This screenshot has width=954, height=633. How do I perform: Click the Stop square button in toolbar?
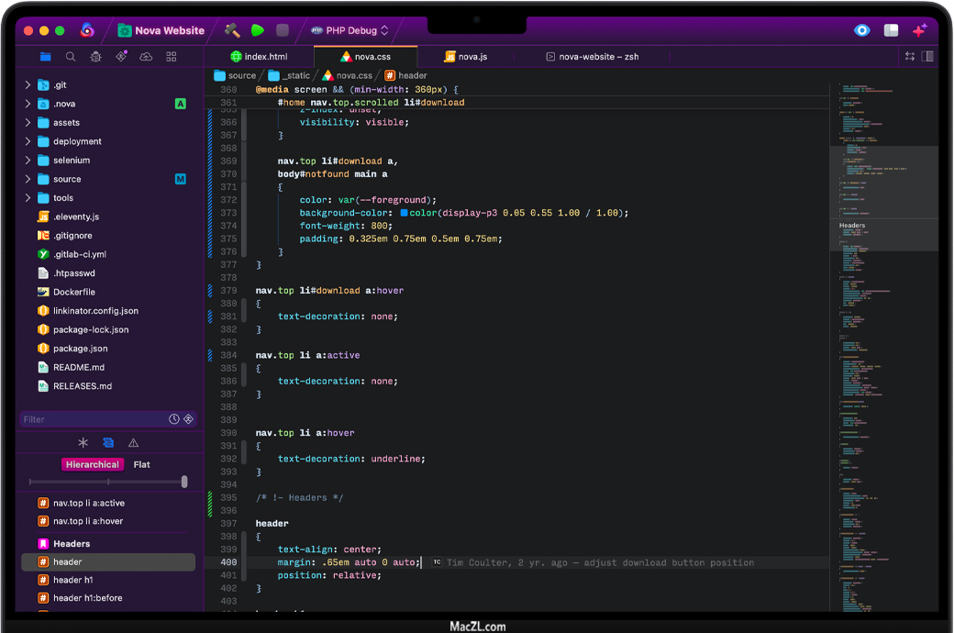283,30
